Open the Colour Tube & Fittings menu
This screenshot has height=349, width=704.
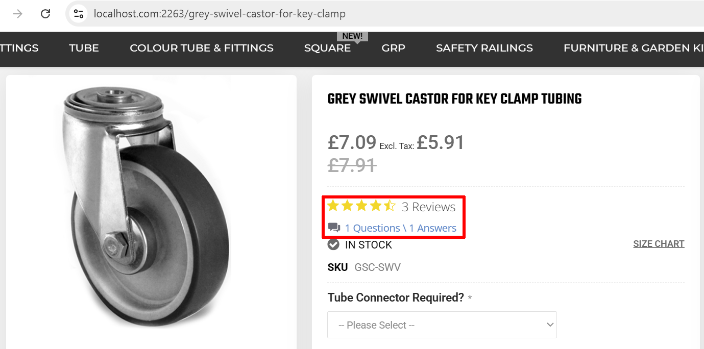pos(201,48)
